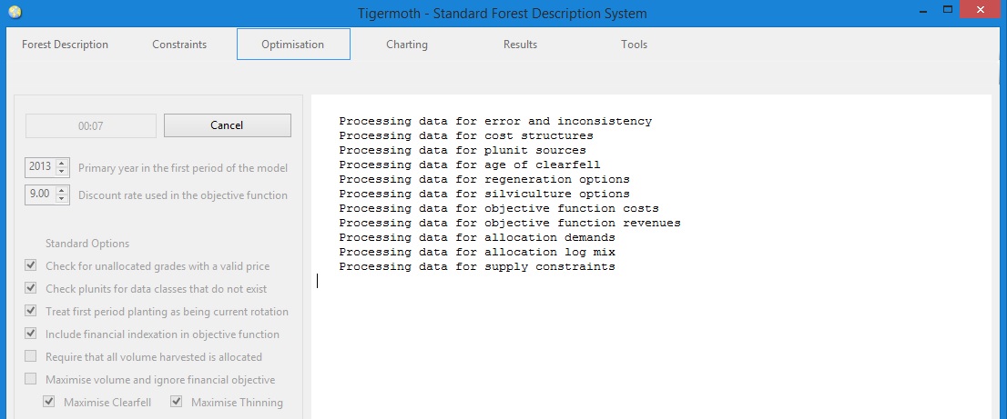Select the Optimisation tab
Screen dimensions: 1007x419
click(x=293, y=45)
